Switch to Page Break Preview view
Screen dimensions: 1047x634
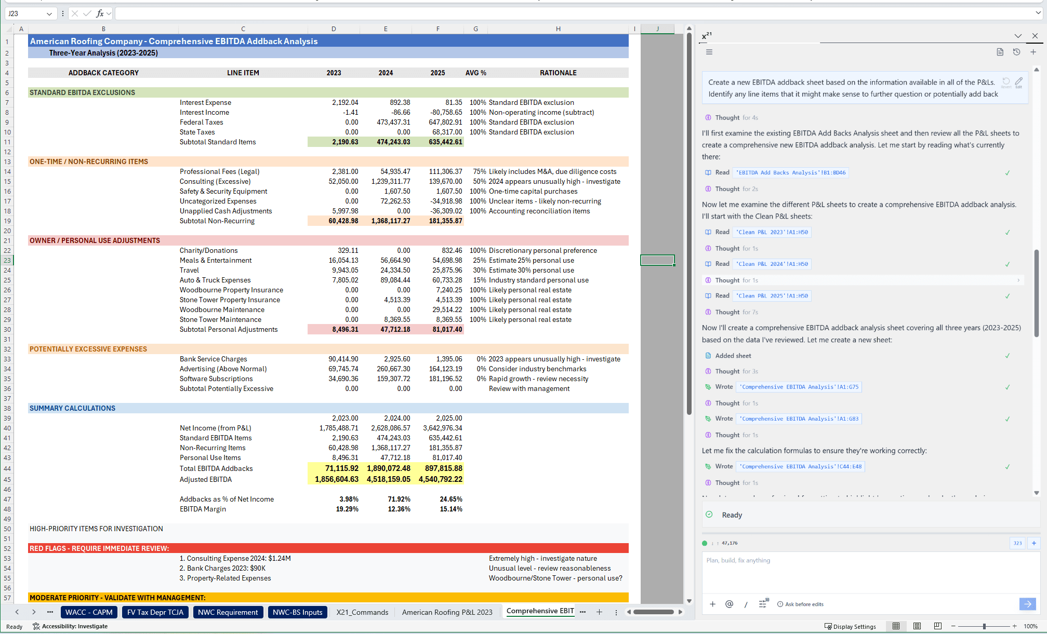click(x=937, y=626)
